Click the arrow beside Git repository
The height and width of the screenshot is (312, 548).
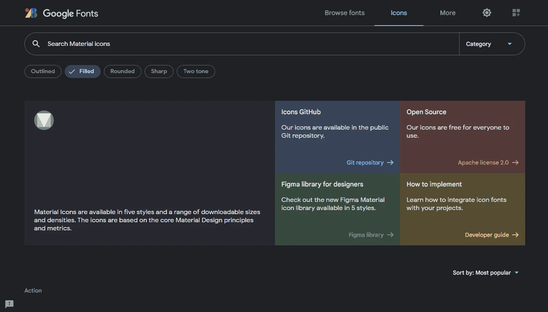tap(390, 162)
